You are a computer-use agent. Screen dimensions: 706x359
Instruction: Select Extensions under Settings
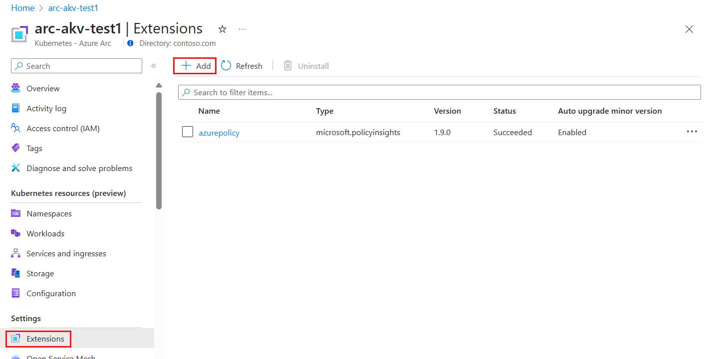45,339
